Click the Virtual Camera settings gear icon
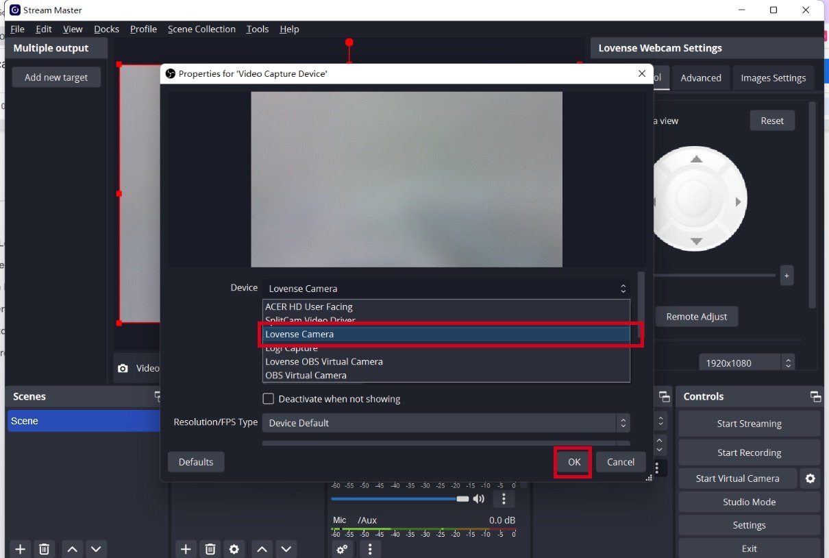The image size is (829, 558). [810, 478]
